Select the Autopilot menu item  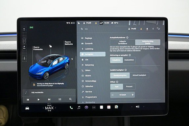click(93, 54)
